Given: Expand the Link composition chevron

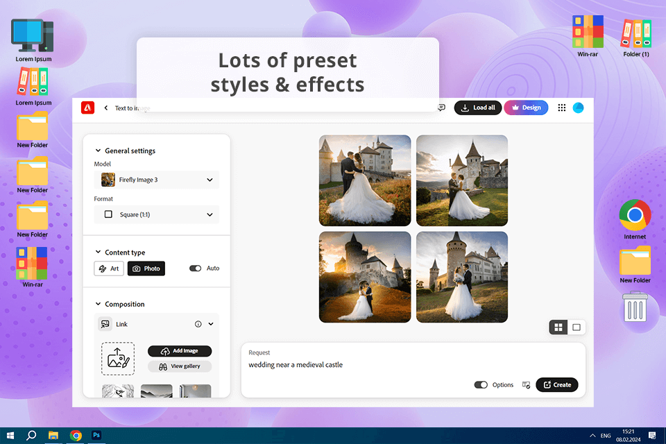Looking at the screenshot, I should click(211, 324).
